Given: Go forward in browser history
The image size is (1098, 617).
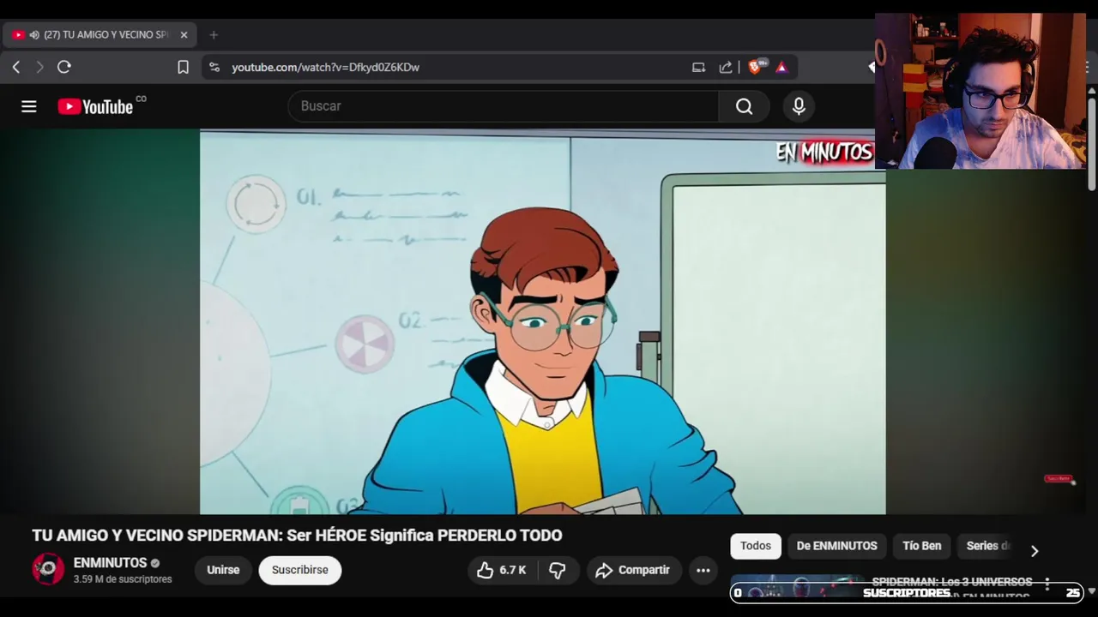Looking at the screenshot, I should [x=39, y=67].
